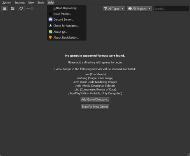This screenshot has width=190, height=156.
Task: Click the download icon for updates
Action: pyautogui.click(x=50, y=26)
